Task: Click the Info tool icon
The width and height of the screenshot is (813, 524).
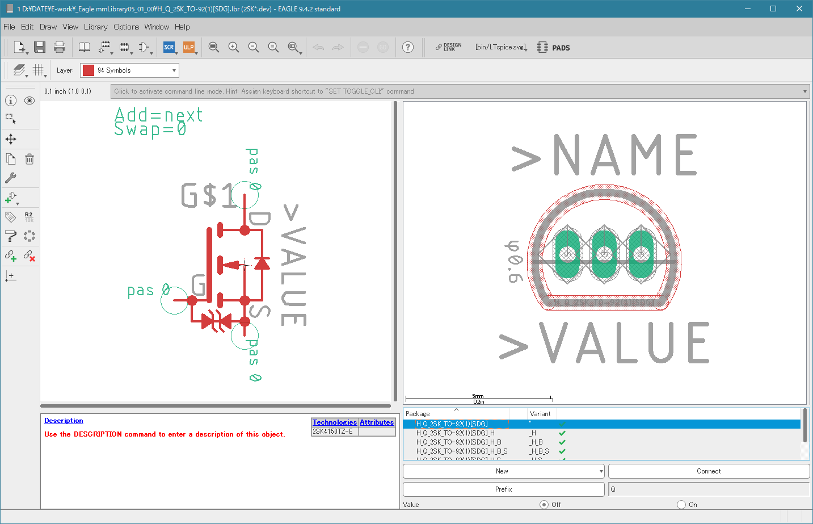Action: click(x=11, y=100)
